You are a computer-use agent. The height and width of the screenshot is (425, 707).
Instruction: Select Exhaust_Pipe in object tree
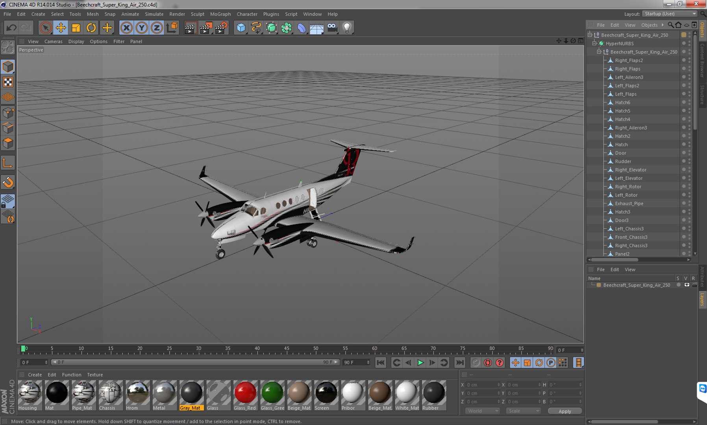tap(629, 203)
